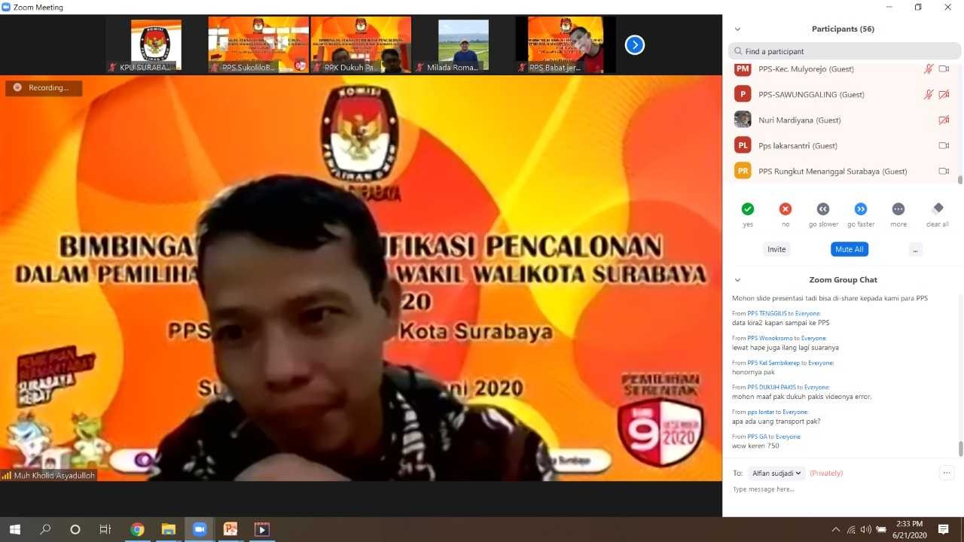Click the Invite button
The height and width of the screenshot is (542, 964).
[776, 249]
